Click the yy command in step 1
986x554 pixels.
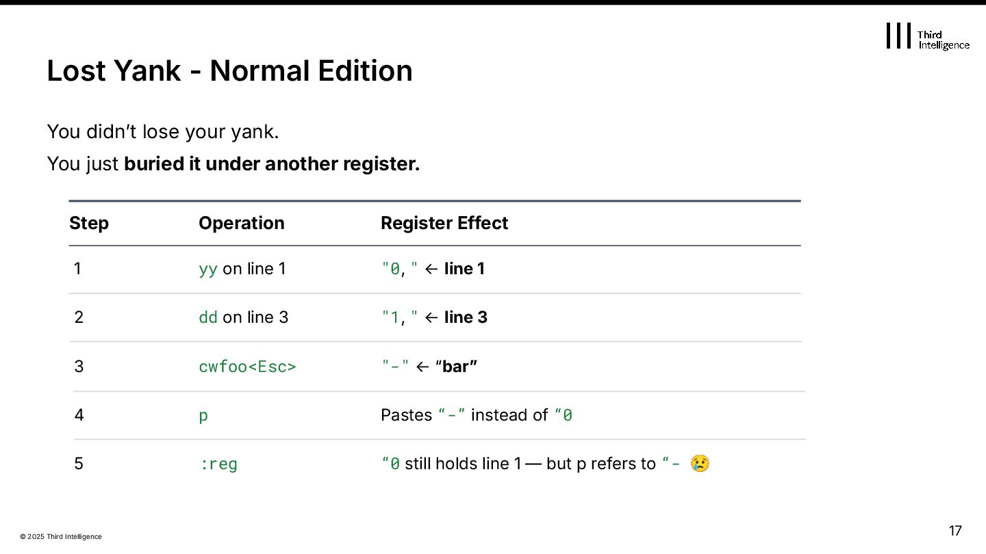point(207,269)
